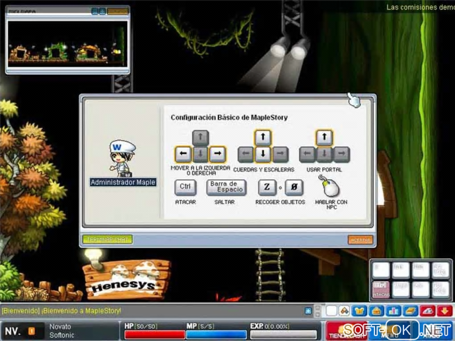Image resolution: width=455 pixels, height=341 pixels.
Task: Click the chat scroll down arrow
Action: point(318,314)
